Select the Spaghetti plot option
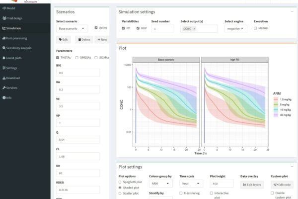The width and height of the screenshot is (298, 199). 120,182
